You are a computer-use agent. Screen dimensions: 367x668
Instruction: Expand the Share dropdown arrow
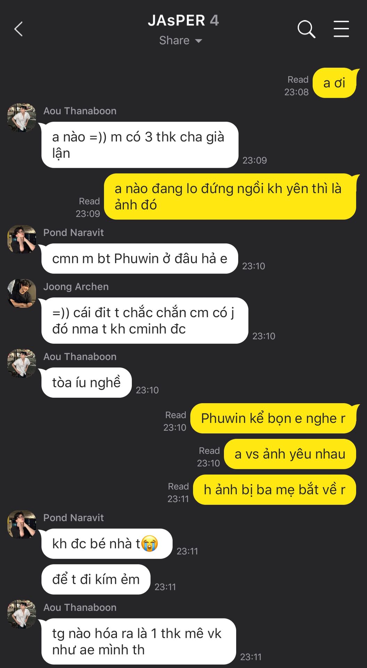pyautogui.click(x=199, y=41)
